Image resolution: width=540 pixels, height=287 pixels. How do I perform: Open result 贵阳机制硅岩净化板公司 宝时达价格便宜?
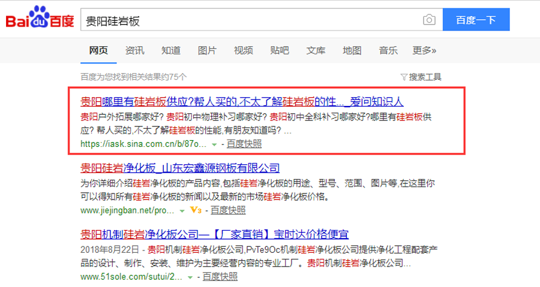(x=215, y=234)
